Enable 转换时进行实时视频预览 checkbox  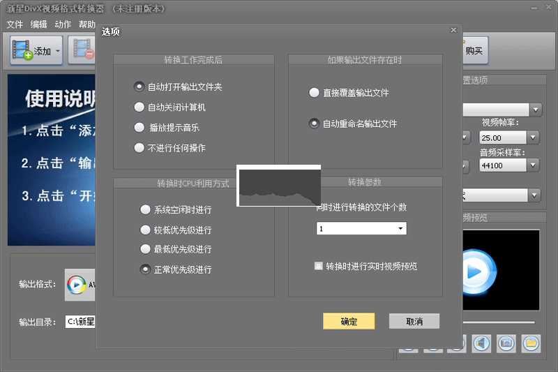319,266
